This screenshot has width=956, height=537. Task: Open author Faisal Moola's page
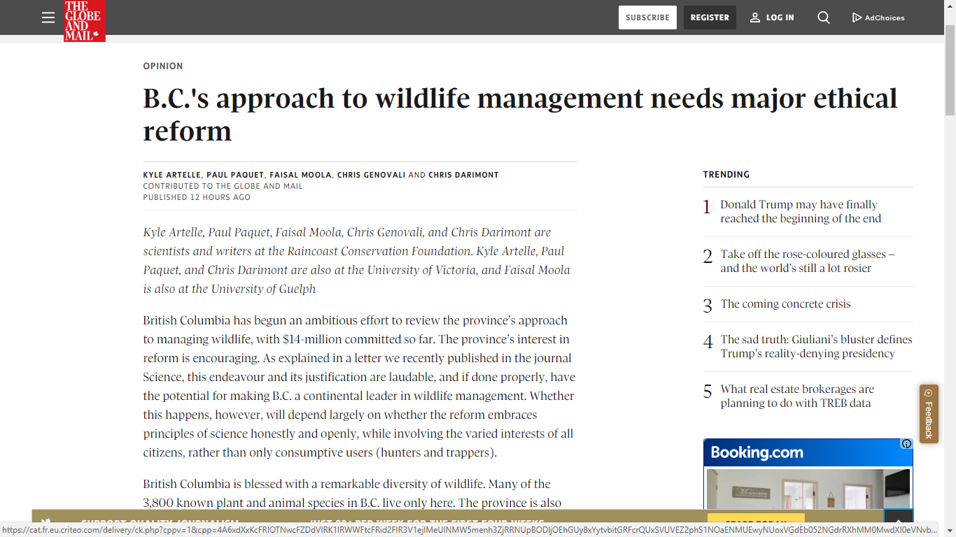(x=300, y=175)
